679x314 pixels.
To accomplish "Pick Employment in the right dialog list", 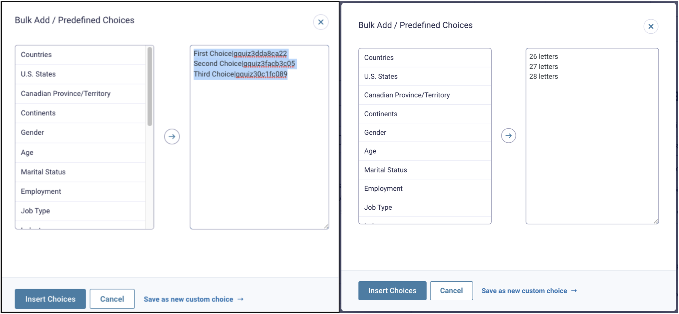I will (383, 189).
